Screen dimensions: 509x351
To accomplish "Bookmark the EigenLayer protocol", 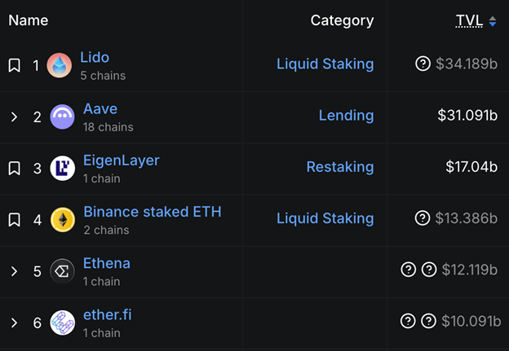I will tap(14, 168).
